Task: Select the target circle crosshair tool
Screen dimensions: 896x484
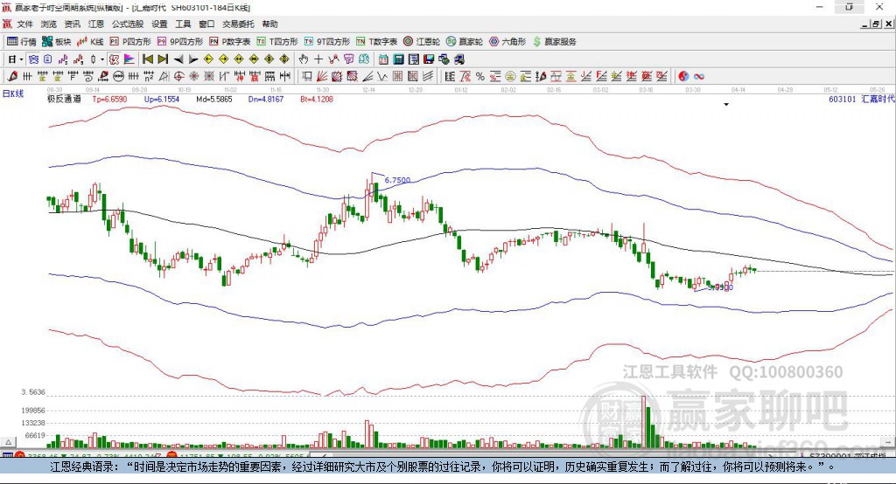Action: (x=178, y=76)
